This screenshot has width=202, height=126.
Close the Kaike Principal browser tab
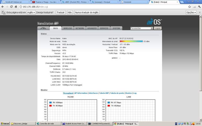(x=178, y=2)
